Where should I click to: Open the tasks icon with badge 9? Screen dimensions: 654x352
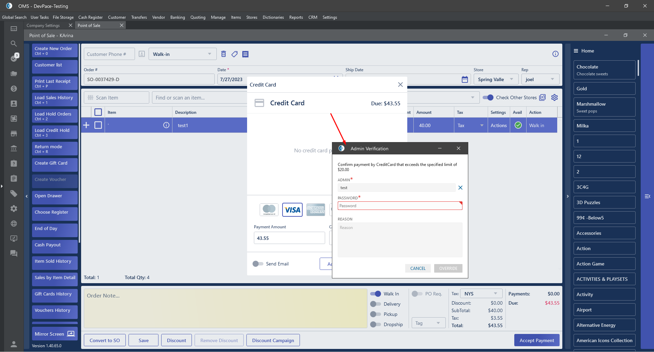[14, 58]
